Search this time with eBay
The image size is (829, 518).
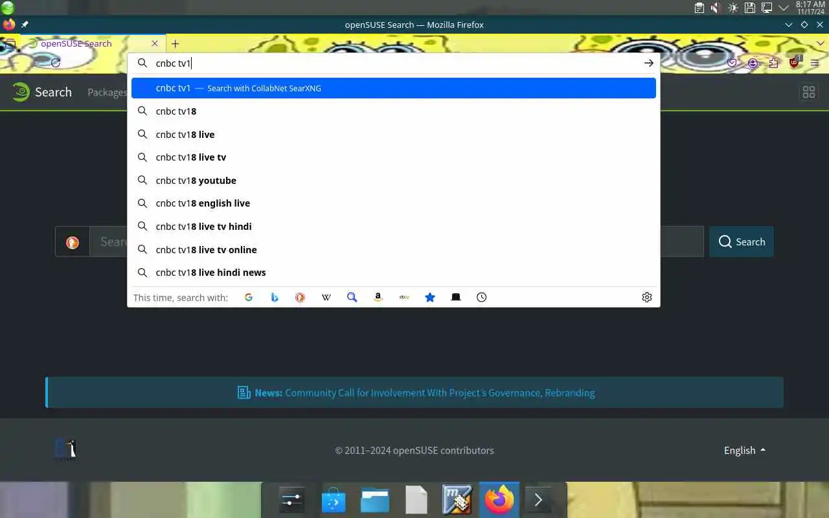pos(404,297)
